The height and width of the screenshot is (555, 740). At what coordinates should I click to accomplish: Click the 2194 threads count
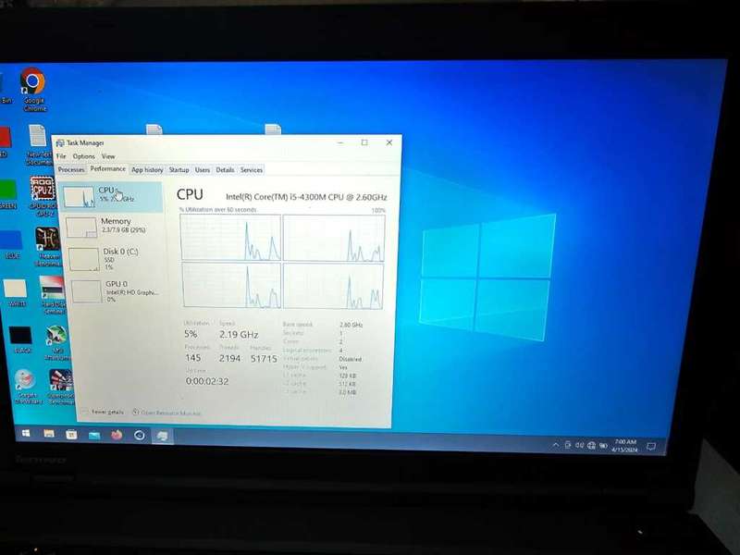[229, 359]
